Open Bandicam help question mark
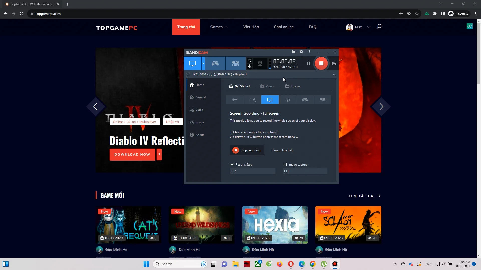 pyautogui.click(x=309, y=52)
